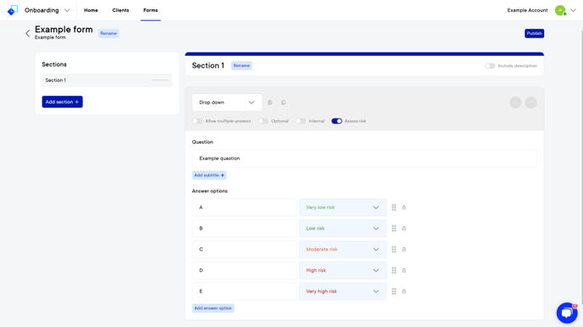583x327 pixels.
Task: Open the chat support bubble
Action: [x=567, y=313]
